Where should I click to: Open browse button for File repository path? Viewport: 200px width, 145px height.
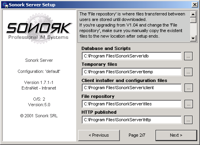click(x=188, y=104)
